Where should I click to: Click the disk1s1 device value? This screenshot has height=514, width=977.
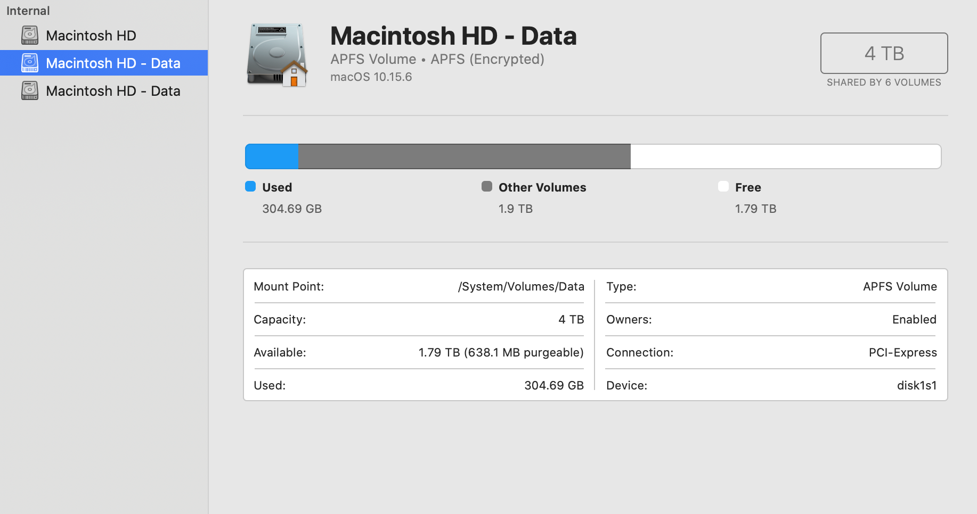coord(916,386)
